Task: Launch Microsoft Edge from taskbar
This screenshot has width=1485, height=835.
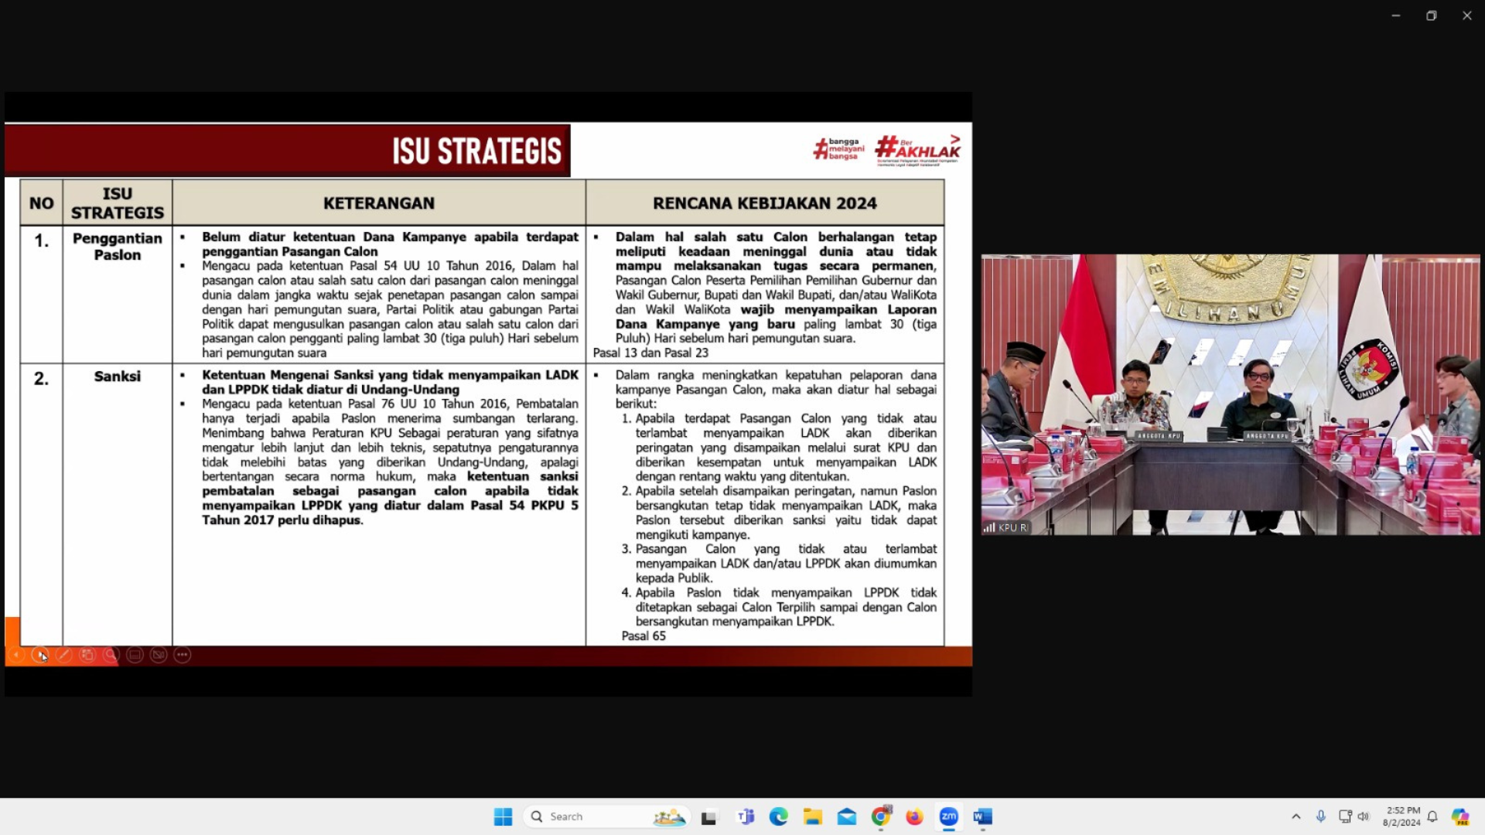Action: click(x=779, y=816)
